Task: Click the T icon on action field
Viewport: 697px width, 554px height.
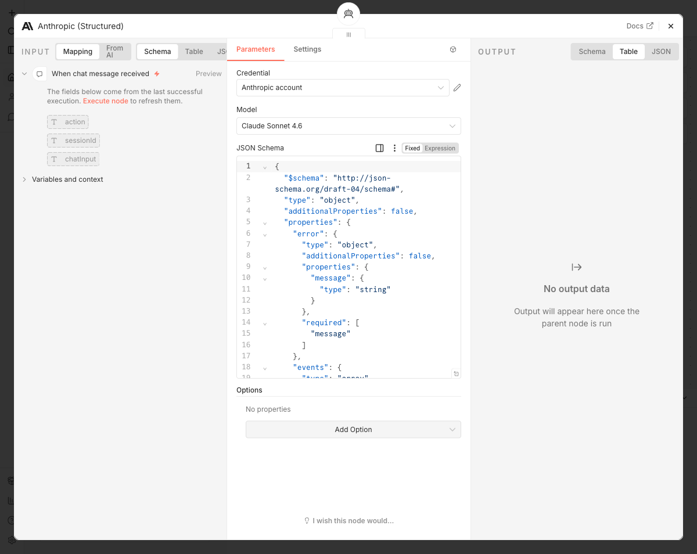Action: (x=54, y=122)
